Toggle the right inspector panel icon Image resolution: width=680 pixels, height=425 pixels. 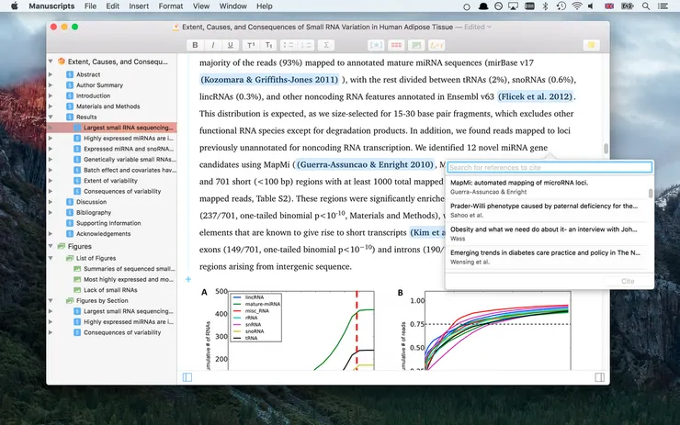tap(599, 376)
